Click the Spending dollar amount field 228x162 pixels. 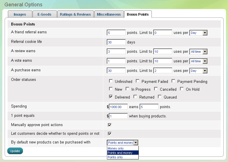(118, 107)
